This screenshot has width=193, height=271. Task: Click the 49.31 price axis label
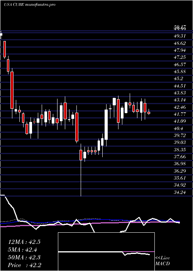click(180, 36)
